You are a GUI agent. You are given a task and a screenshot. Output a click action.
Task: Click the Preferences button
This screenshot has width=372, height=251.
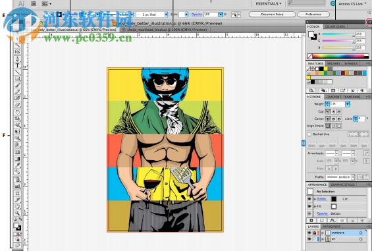(313, 14)
